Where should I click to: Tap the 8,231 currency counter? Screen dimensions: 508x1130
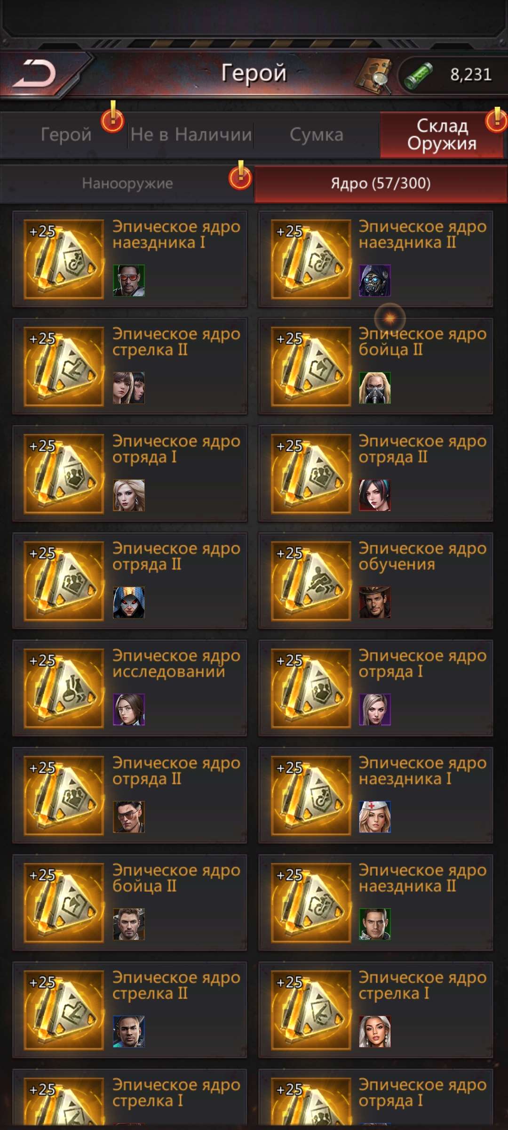click(x=471, y=74)
